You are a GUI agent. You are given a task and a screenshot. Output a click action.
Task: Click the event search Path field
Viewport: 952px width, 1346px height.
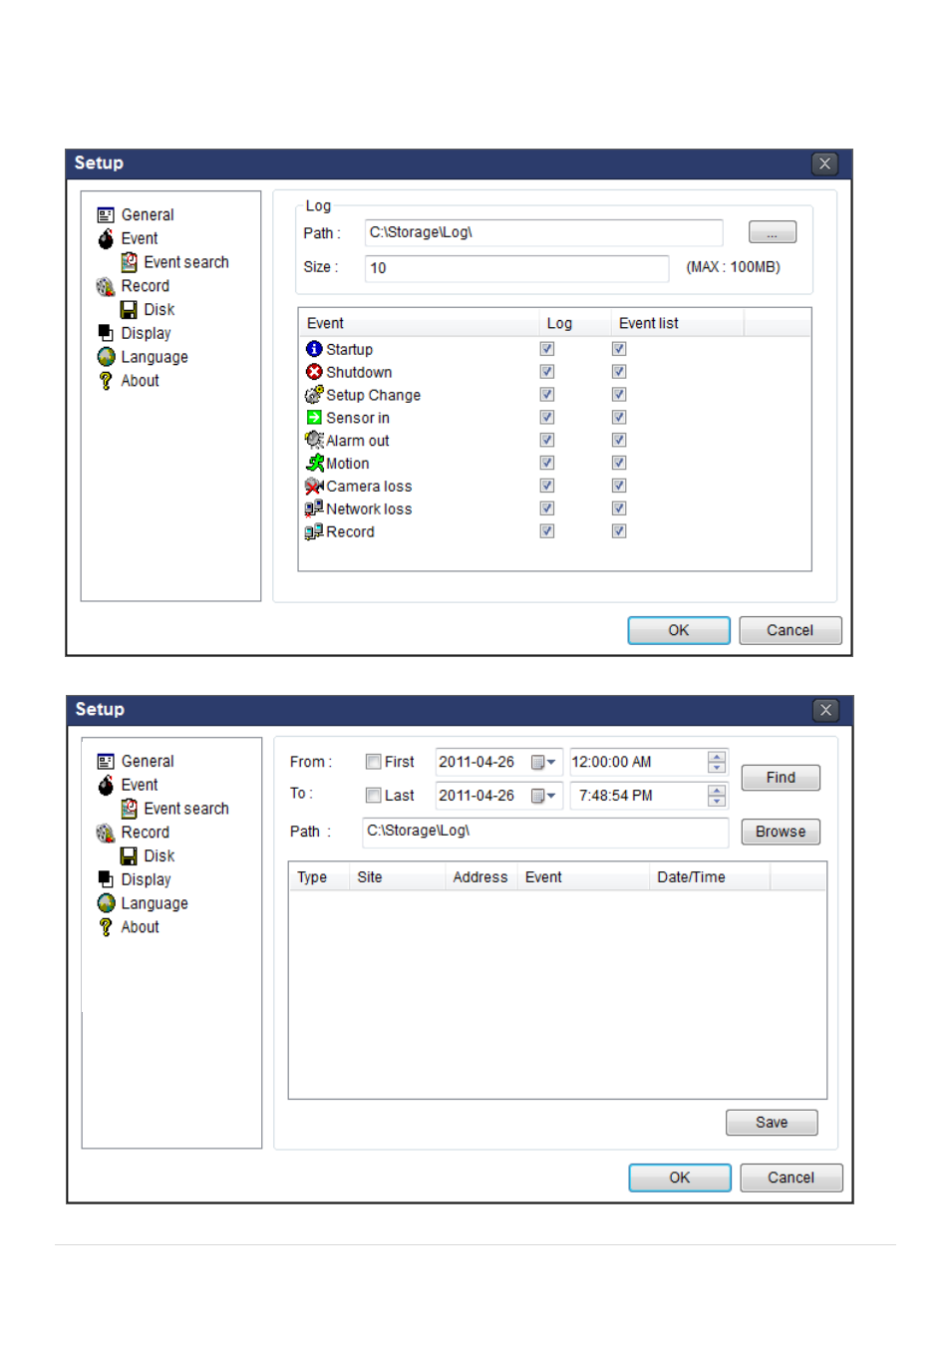point(545,832)
